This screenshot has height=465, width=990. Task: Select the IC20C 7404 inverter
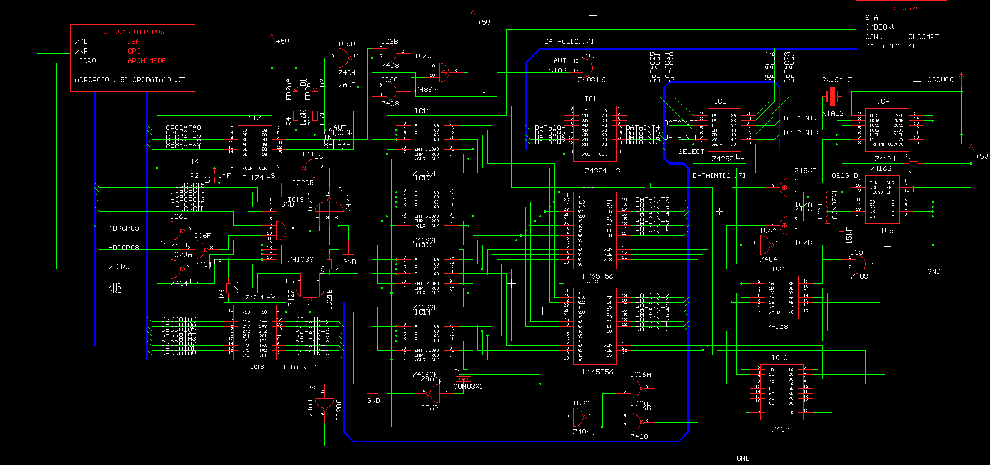[324, 404]
